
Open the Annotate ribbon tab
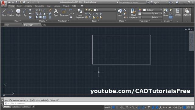[28, 6]
